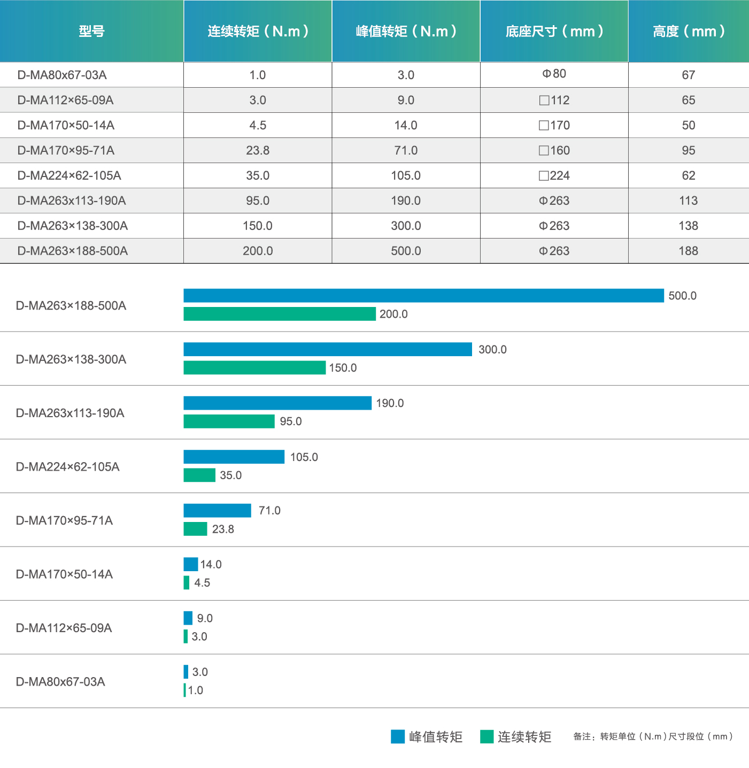This screenshot has width=749, height=768.
Task: Select the 峰值转矩 (N.m) column header
Action: coord(406,31)
